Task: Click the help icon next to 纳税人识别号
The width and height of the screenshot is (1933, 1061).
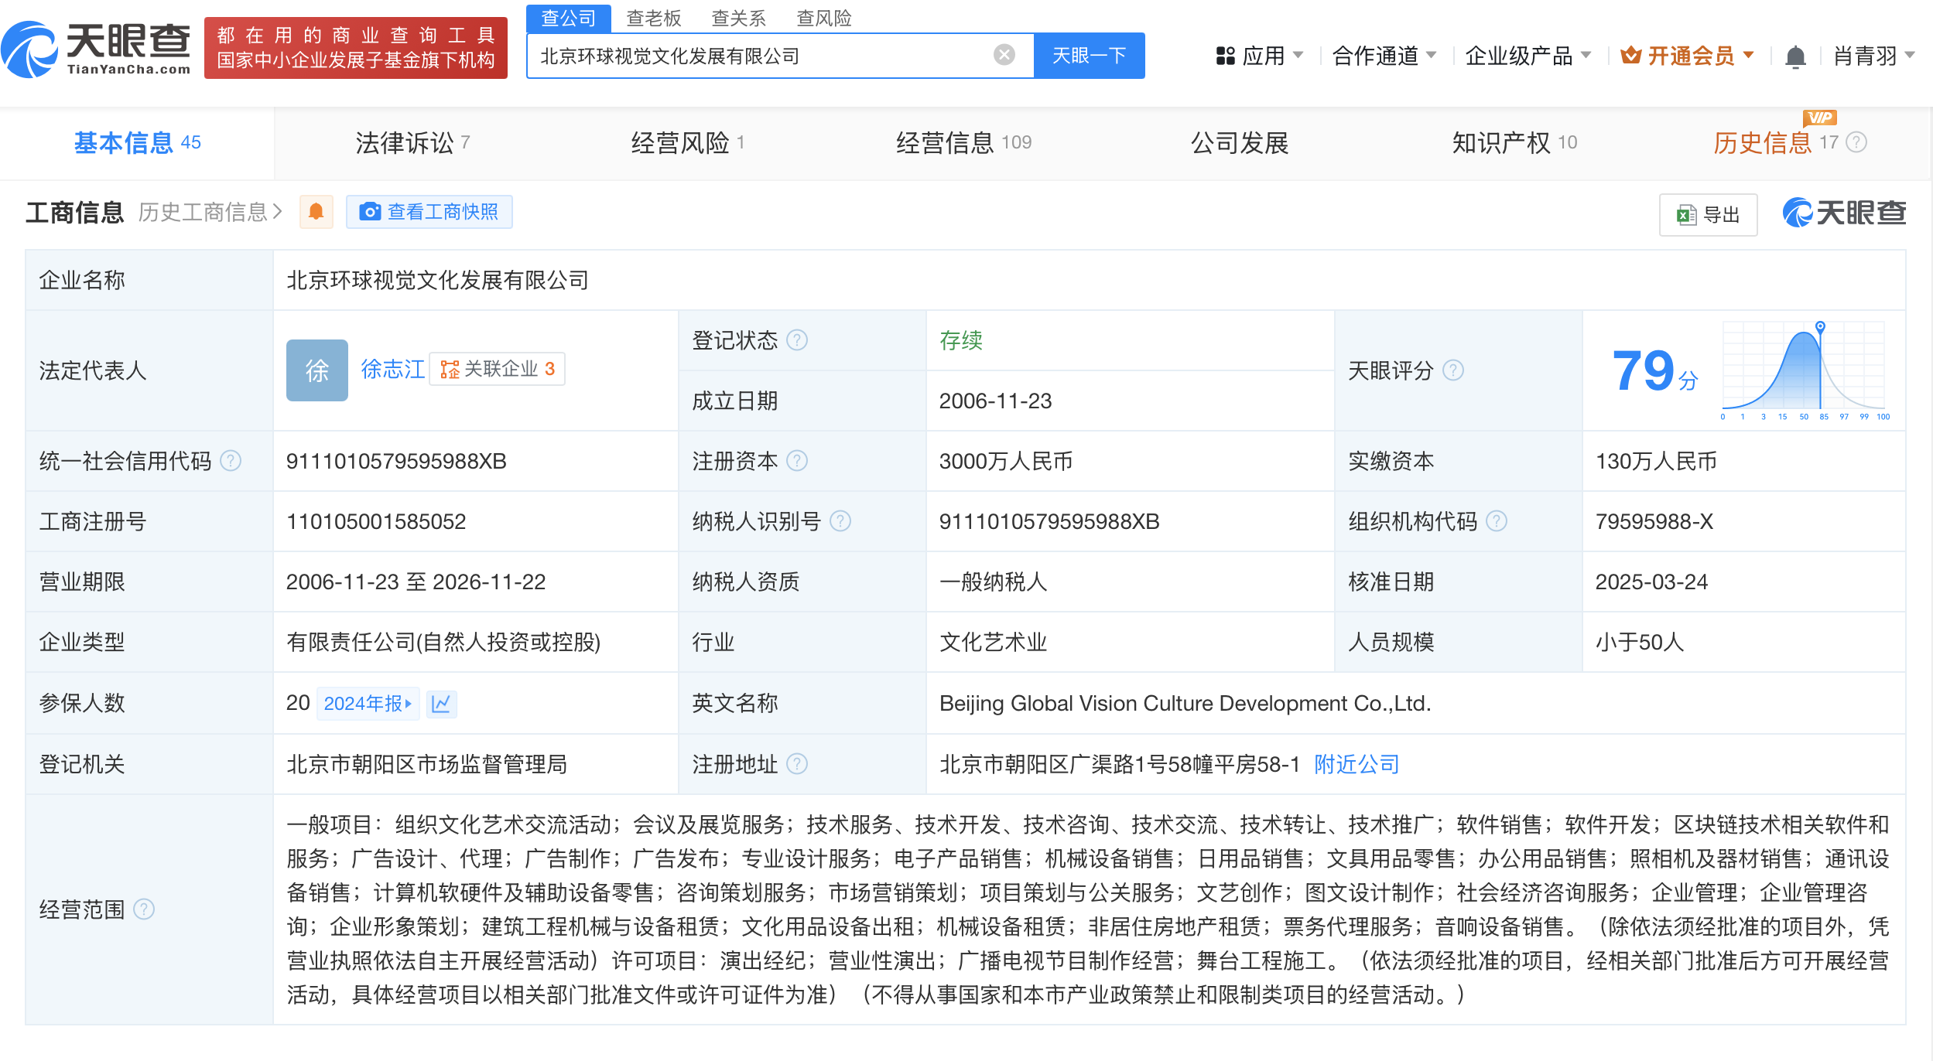Action: tap(840, 521)
